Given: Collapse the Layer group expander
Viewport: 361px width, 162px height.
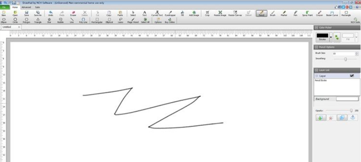Looking at the screenshot, I should [317, 76].
